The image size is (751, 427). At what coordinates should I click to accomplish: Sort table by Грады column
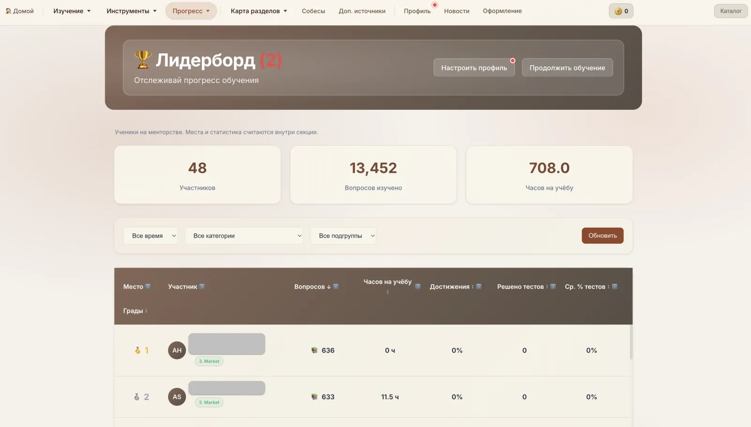tap(135, 311)
